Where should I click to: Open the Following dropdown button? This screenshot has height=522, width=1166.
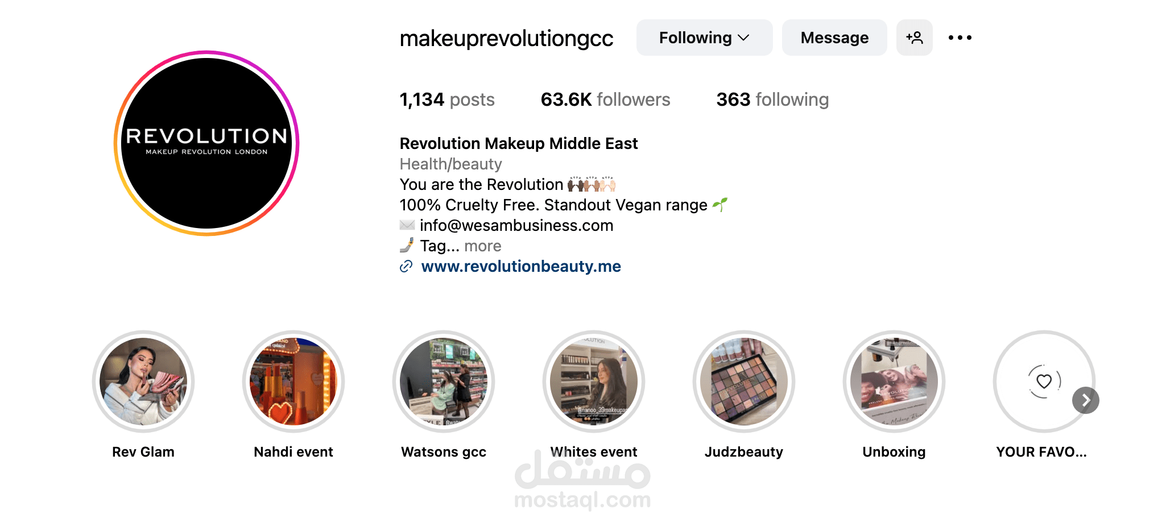click(704, 38)
